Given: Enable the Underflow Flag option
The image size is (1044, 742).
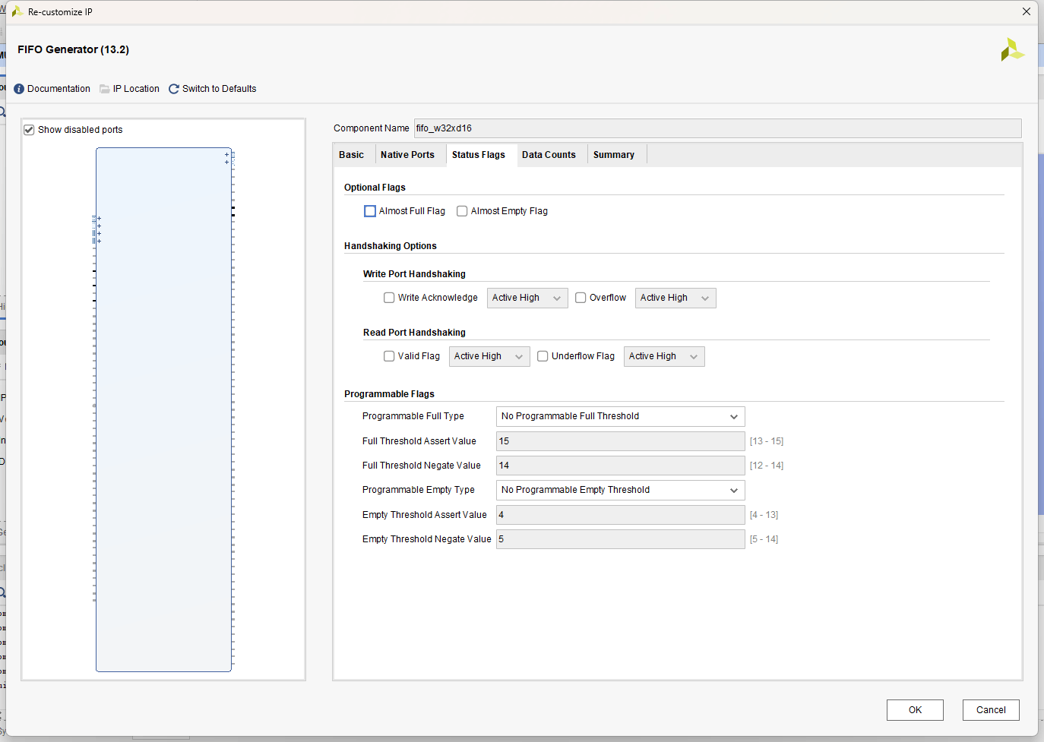Looking at the screenshot, I should point(543,356).
